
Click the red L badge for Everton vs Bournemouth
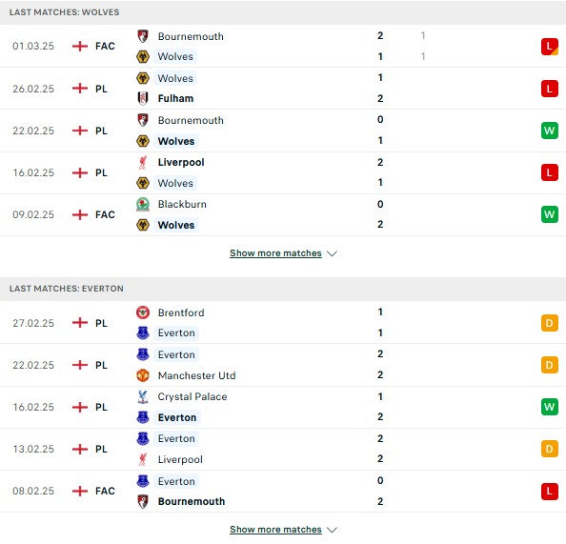(550, 491)
